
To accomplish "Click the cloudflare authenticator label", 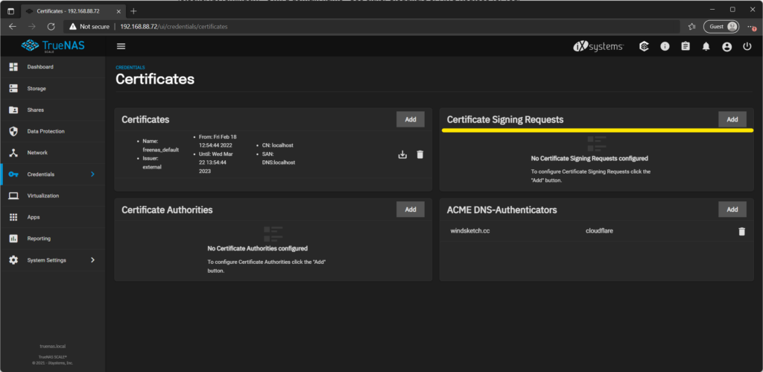I will coord(599,231).
